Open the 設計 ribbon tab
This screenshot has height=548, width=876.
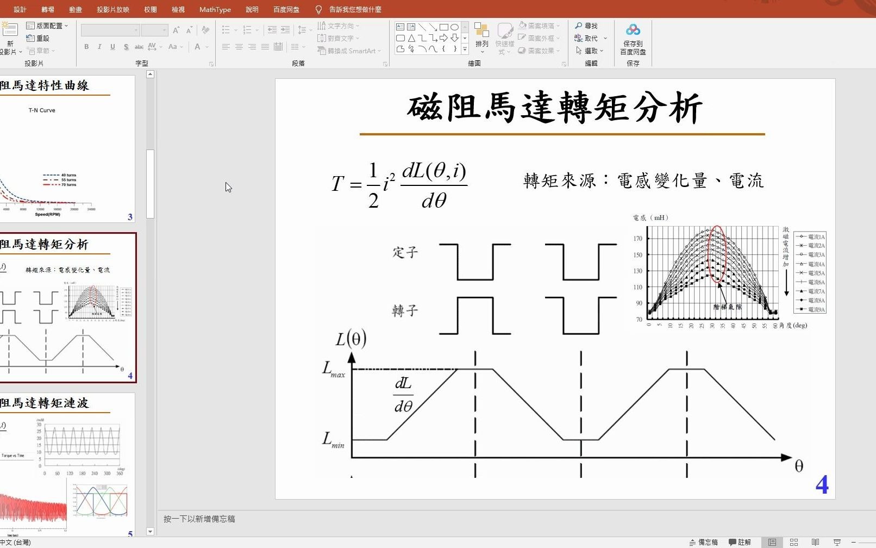pos(20,9)
